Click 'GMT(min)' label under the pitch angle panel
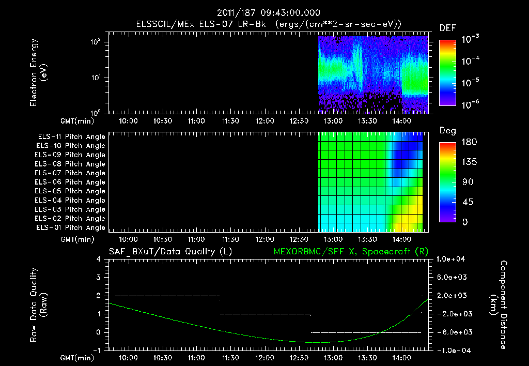 coord(77,240)
